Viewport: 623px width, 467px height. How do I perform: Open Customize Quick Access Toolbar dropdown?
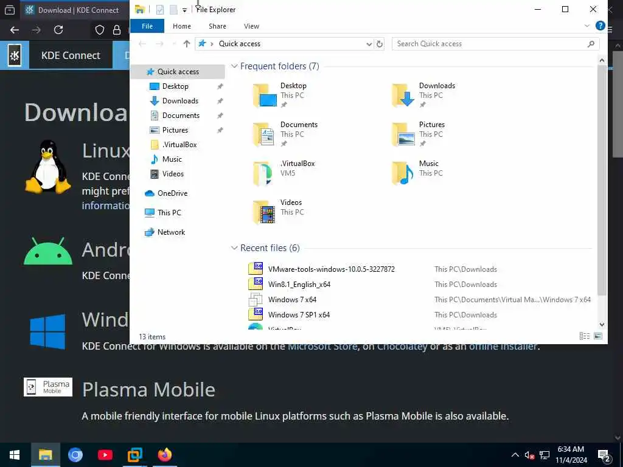click(185, 10)
